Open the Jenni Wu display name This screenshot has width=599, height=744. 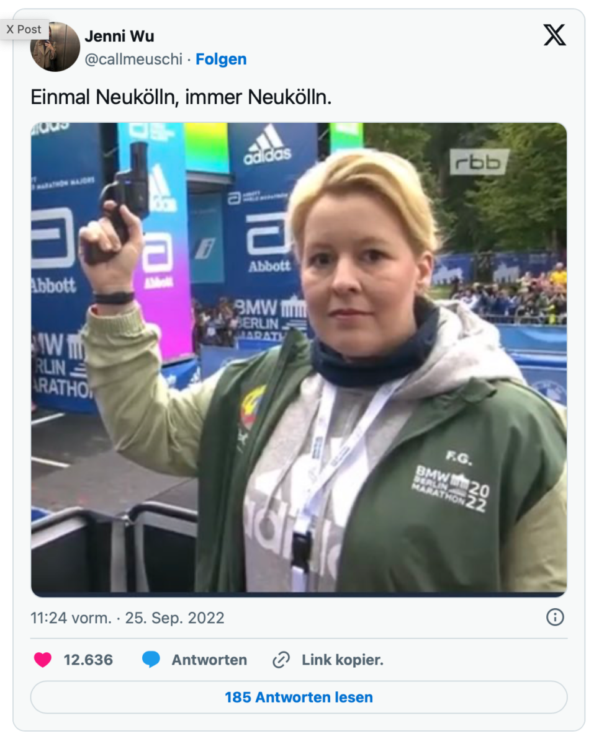(119, 37)
